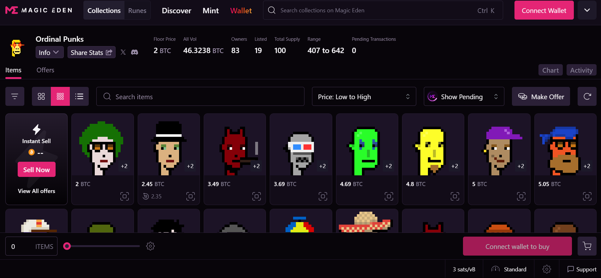This screenshot has height=278, width=601.
Task: Open the Mint menu
Action: point(211,10)
